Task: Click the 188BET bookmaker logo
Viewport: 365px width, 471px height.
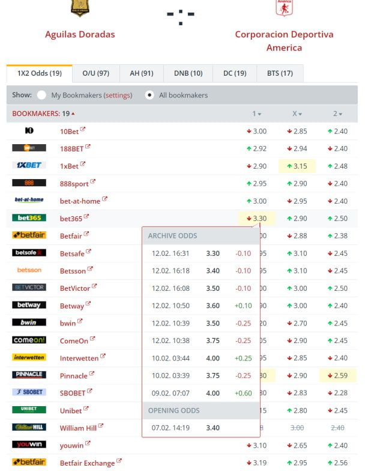Action: coord(29,148)
